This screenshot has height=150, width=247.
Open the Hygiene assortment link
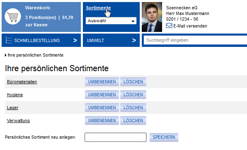point(15,95)
